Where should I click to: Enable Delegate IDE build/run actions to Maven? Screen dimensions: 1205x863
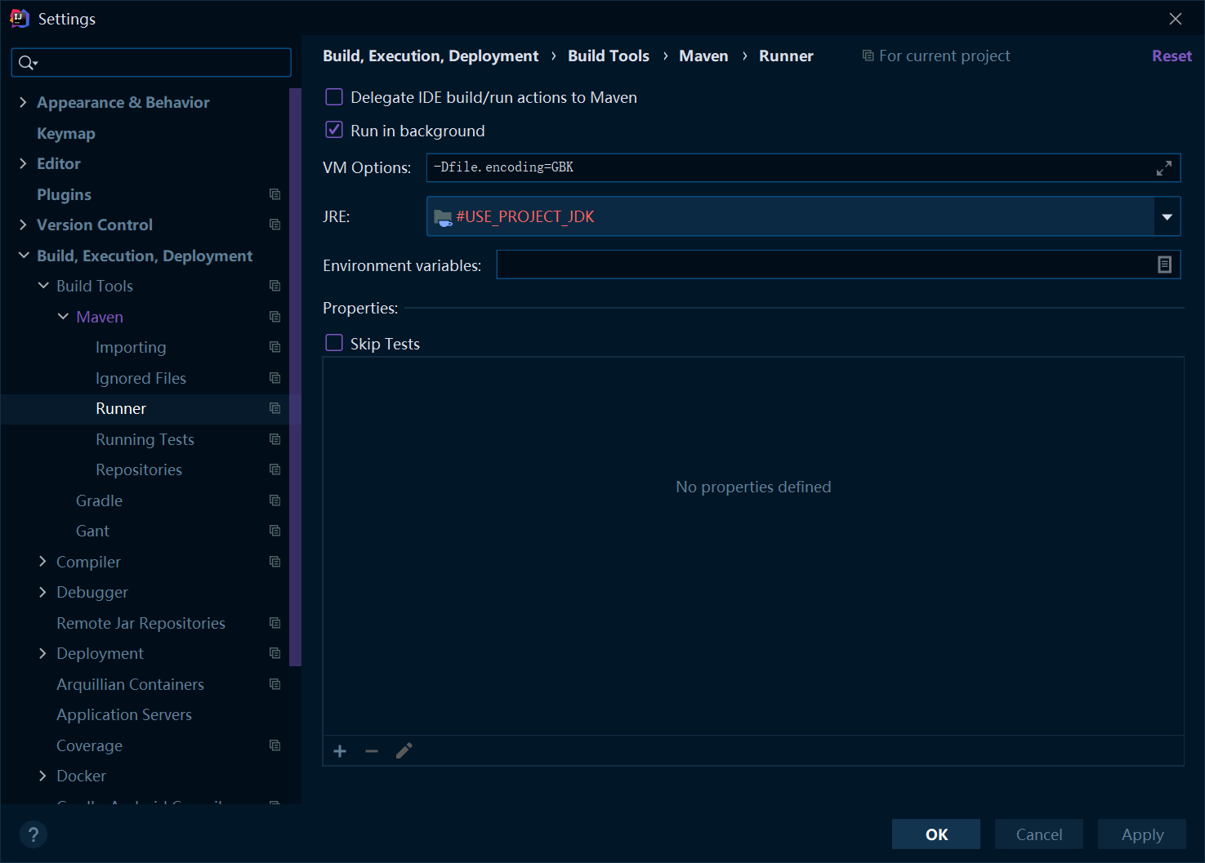334,97
